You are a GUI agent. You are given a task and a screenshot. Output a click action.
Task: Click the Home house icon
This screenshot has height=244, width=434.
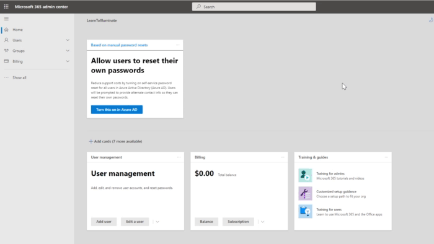point(6,30)
